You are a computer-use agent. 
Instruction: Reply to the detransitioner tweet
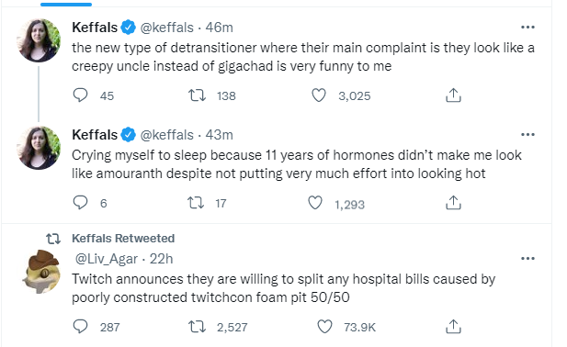[80, 95]
